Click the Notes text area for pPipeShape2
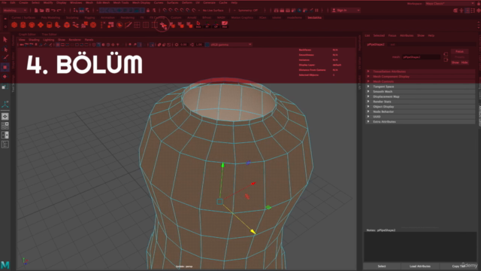This screenshot has width=481, height=271. (420, 247)
